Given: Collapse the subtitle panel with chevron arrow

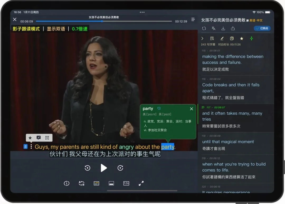Looking at the screenshot, I should [x=202, y=38].
